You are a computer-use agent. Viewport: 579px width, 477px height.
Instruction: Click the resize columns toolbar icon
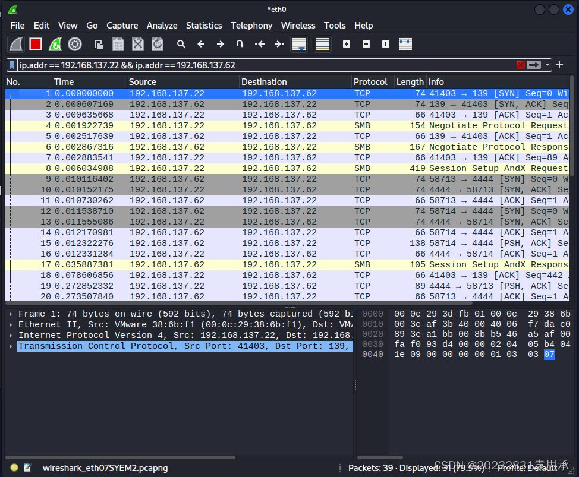(405, 44)
